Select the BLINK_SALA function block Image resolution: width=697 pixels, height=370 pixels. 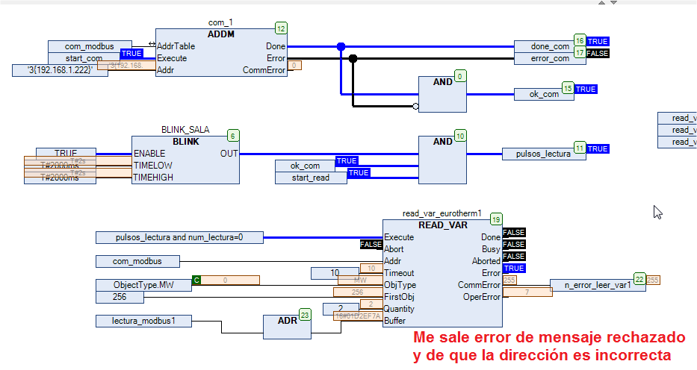pos(185,160)
